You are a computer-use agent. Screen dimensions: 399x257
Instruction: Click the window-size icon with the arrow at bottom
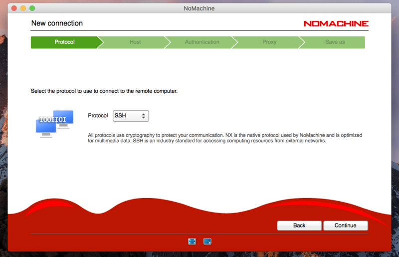[207, 242]
